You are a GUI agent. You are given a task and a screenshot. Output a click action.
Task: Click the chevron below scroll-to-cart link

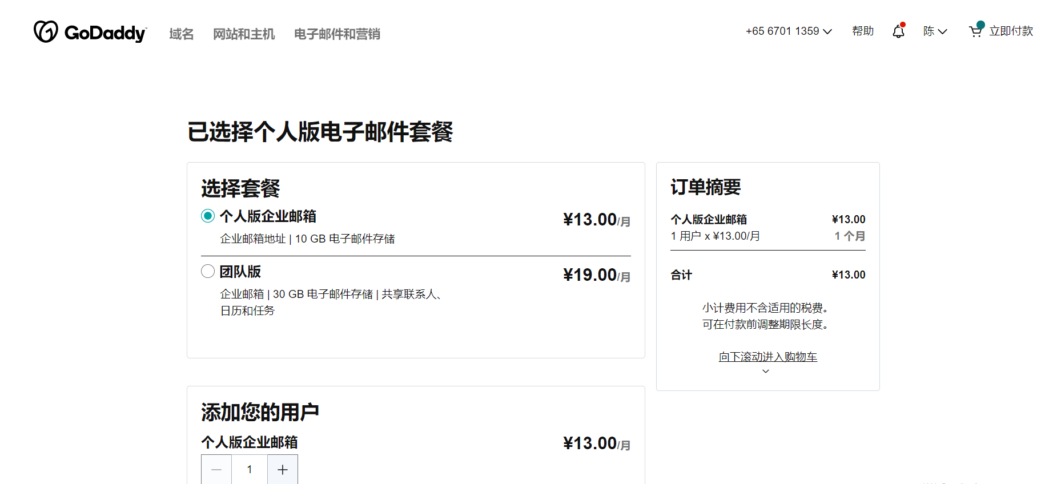coord(766,372)
